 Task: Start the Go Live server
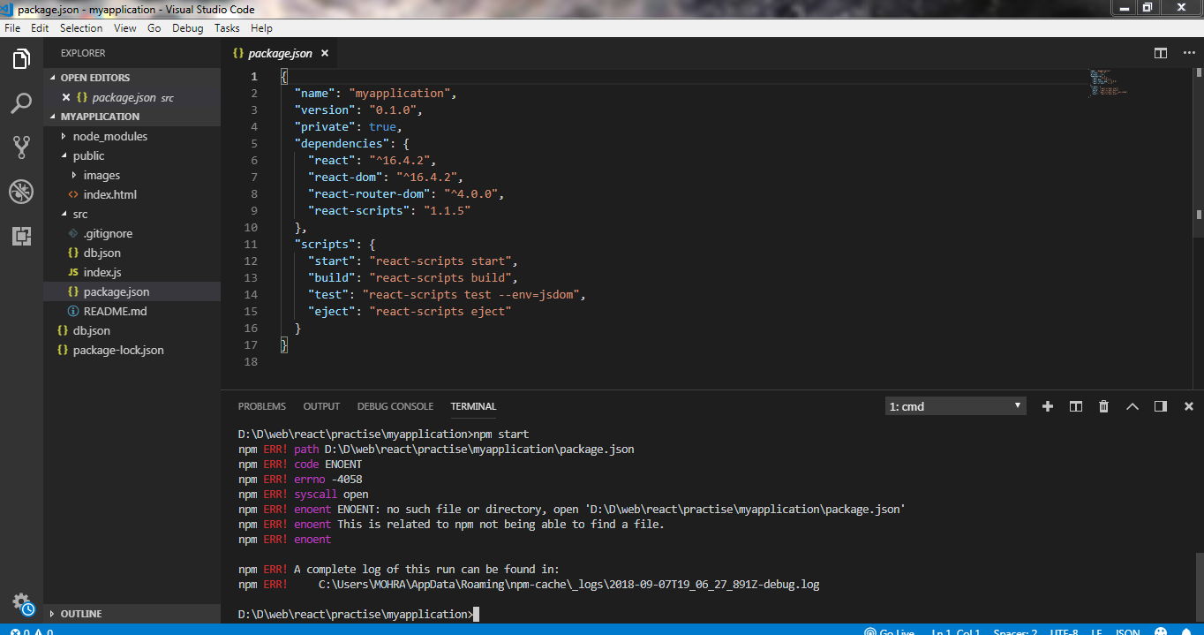892,631
